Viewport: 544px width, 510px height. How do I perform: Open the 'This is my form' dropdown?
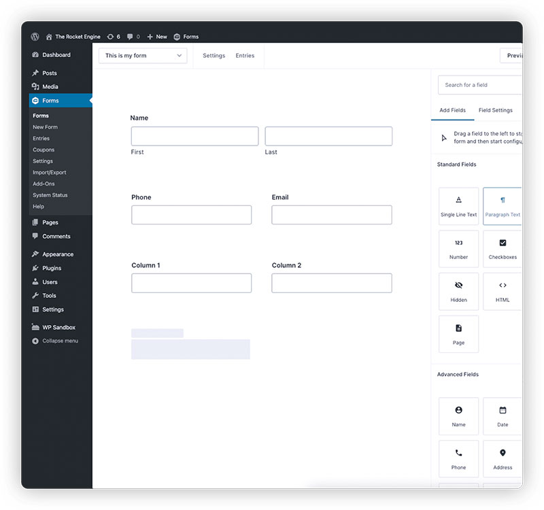click(x=143, y=56)
